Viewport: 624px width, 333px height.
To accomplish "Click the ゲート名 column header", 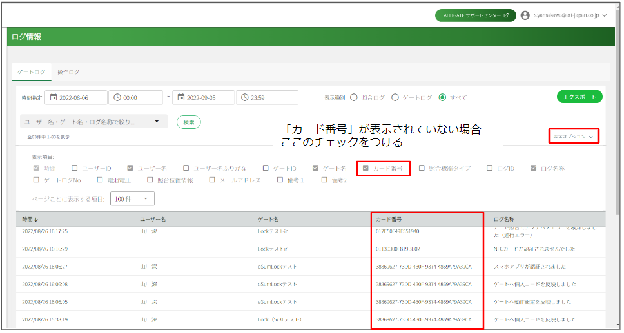I will (x=268, y=220).
